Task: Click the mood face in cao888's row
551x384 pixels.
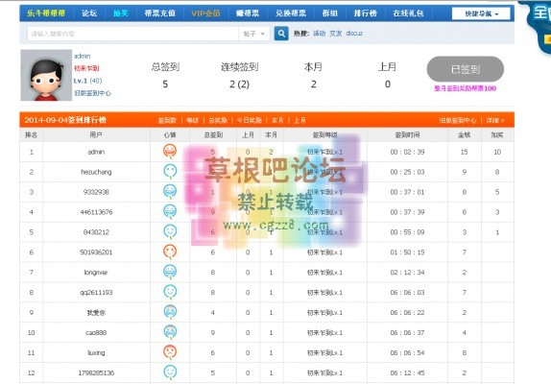Action: 170,331
